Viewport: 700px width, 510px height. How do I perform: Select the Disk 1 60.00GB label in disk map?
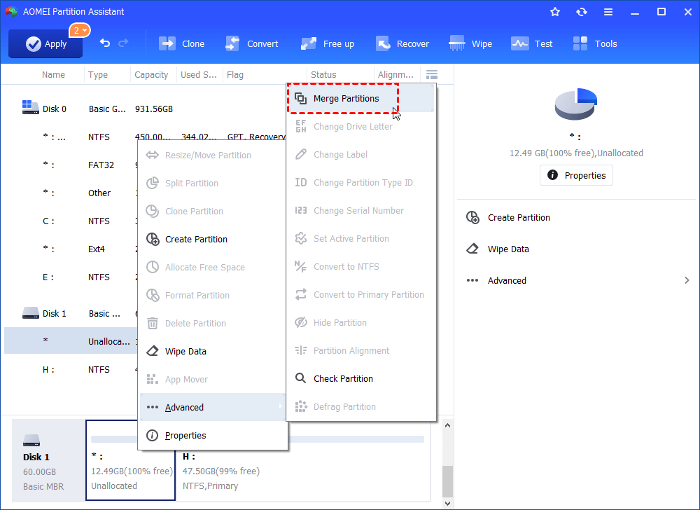click(48, 460)
